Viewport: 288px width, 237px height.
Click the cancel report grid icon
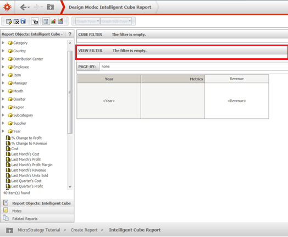(16, 21)
